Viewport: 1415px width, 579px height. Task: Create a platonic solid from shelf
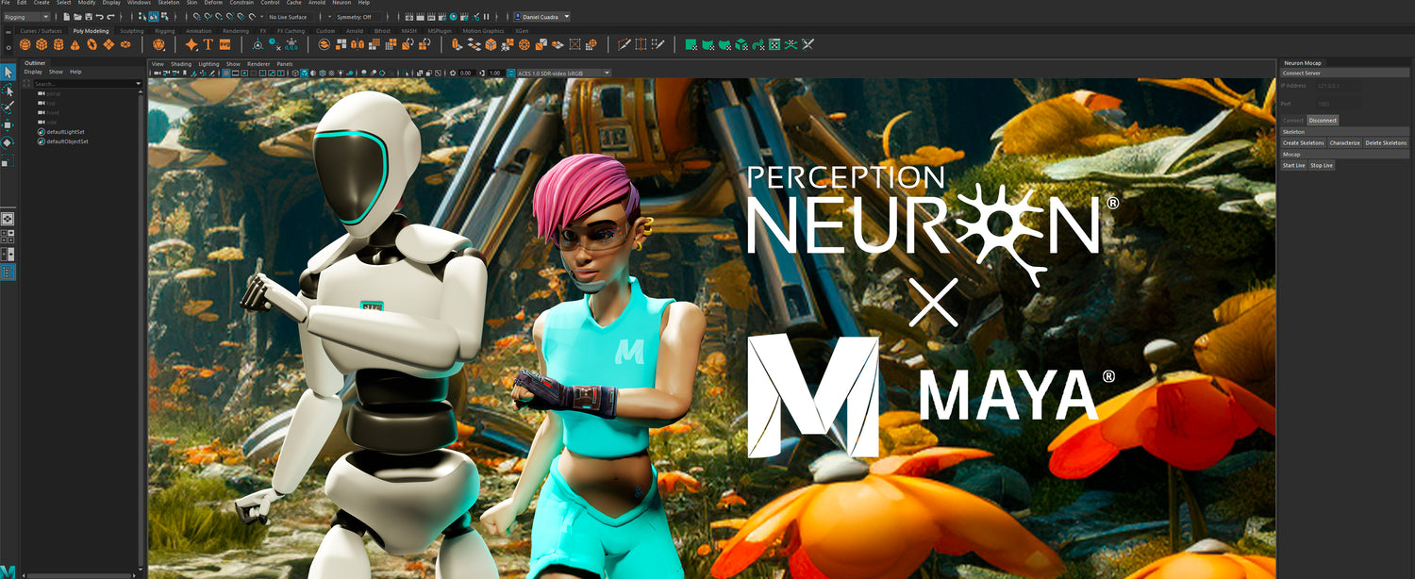(158, 44)
